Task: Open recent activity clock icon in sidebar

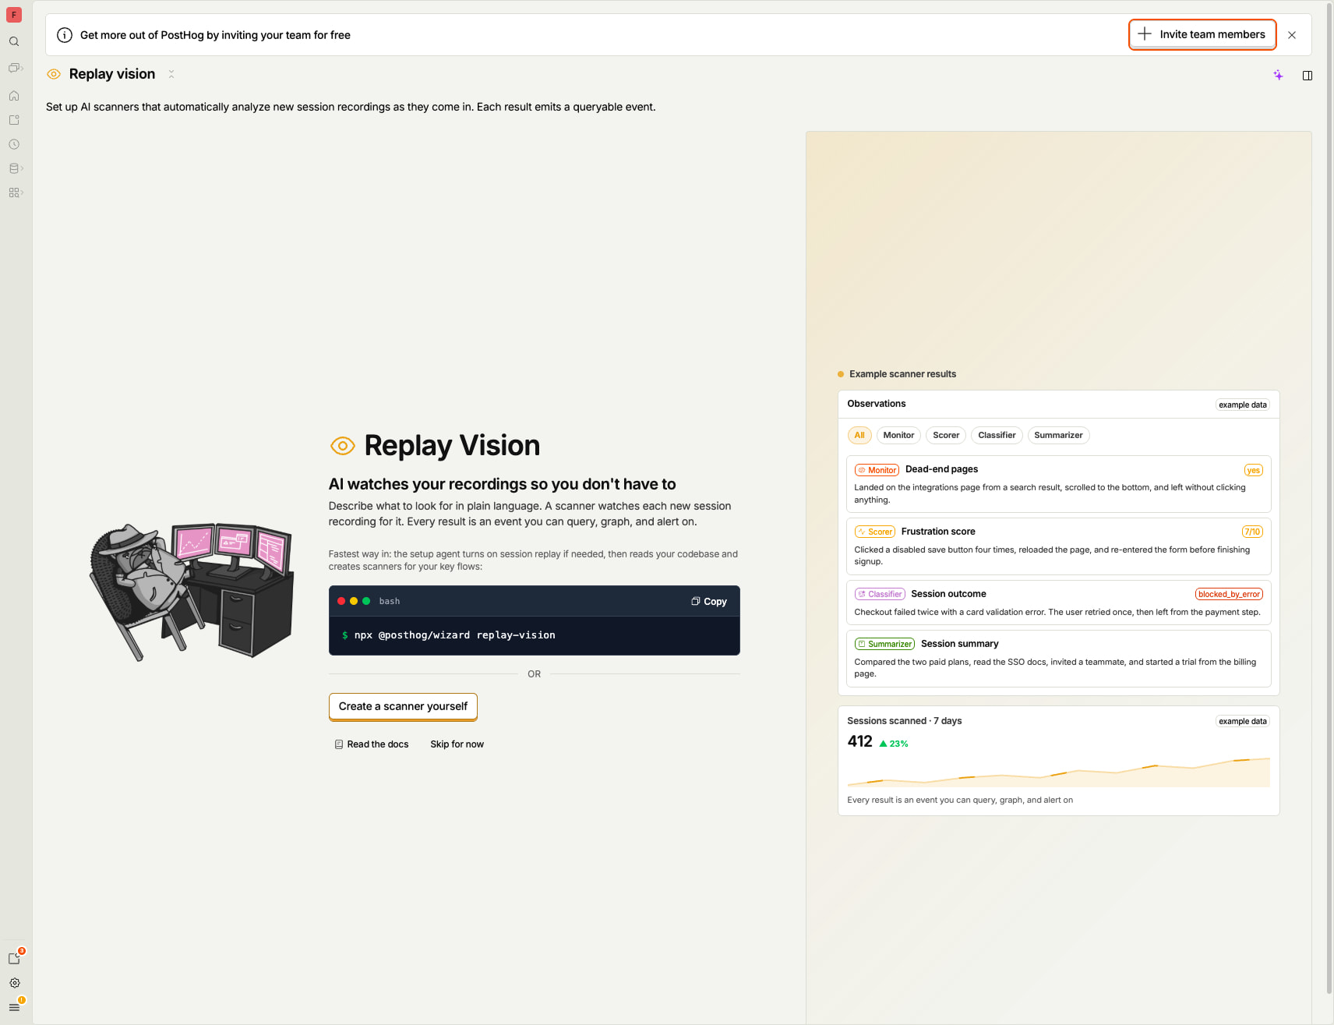Action: point(14,144)
